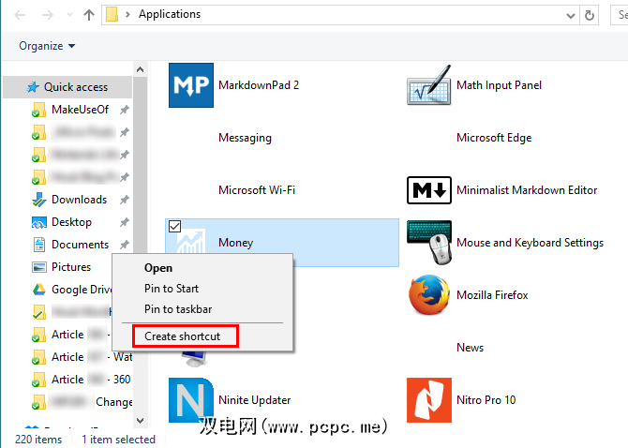The width and height of the screenshot is (628, 448).
Task: Click the Minimalist Markdown Editor icon
Action: click(x=429, y=190)
